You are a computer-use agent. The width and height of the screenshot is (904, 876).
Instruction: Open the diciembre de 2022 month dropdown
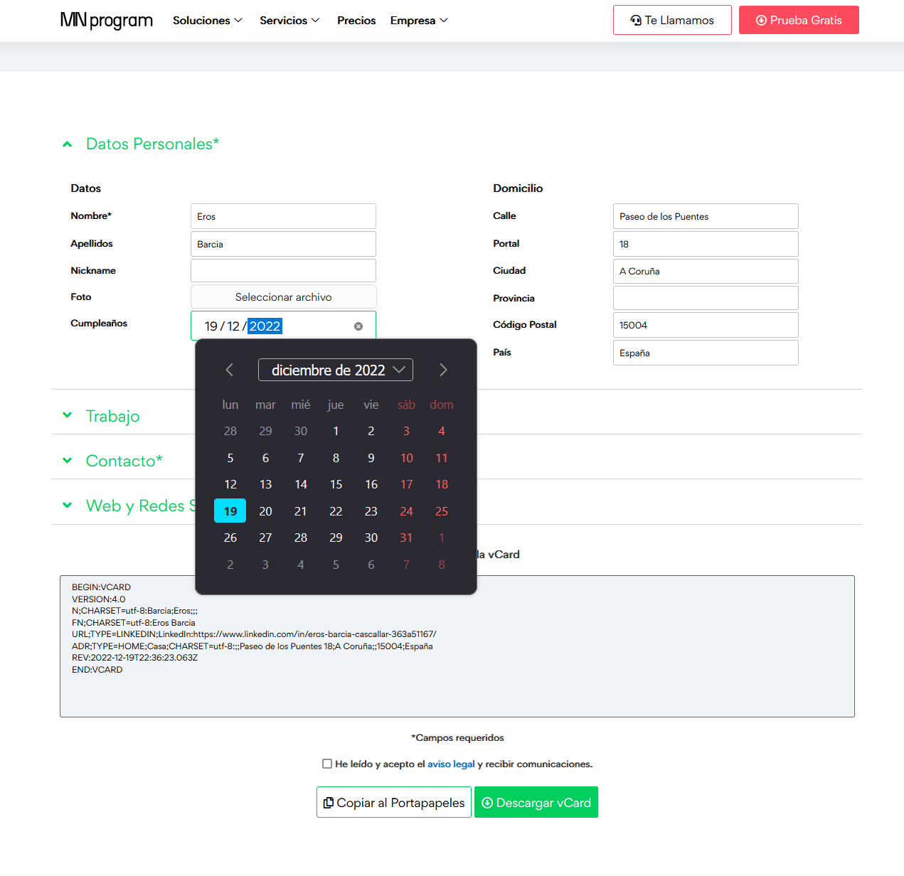tap(335, 370)
